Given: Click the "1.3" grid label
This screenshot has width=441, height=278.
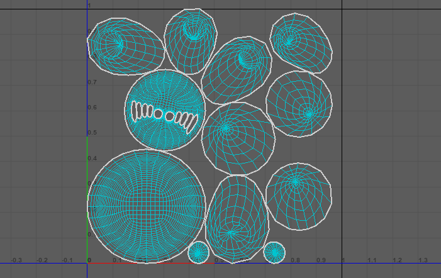Looking at the screenshot, I should (423, 260).
